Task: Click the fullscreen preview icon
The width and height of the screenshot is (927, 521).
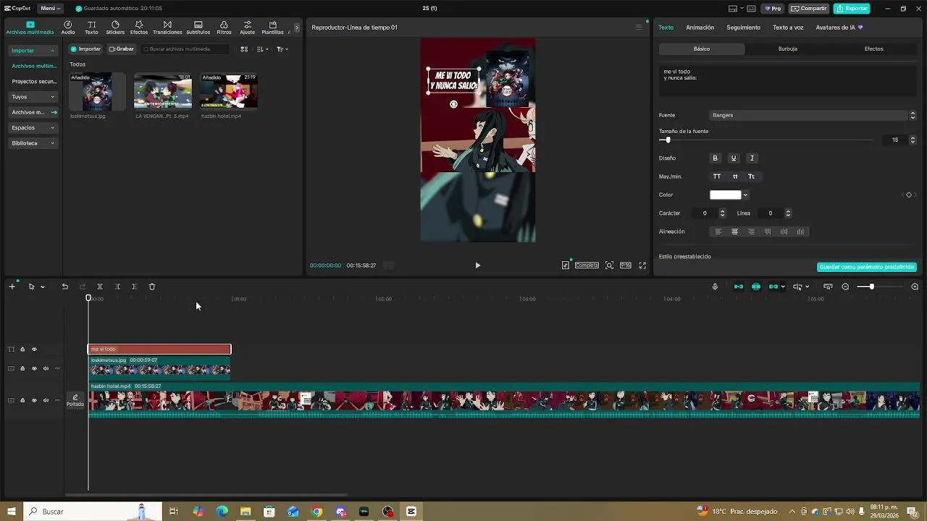Action: 642,266
